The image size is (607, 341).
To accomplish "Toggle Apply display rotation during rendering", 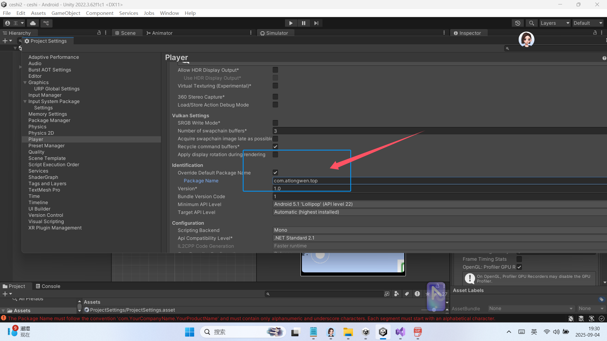I will [276, 154].
